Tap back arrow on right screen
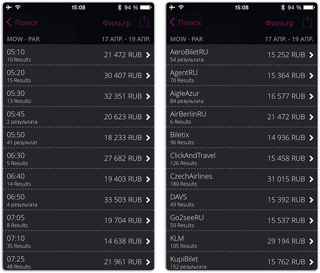 [x=172, y=23]
